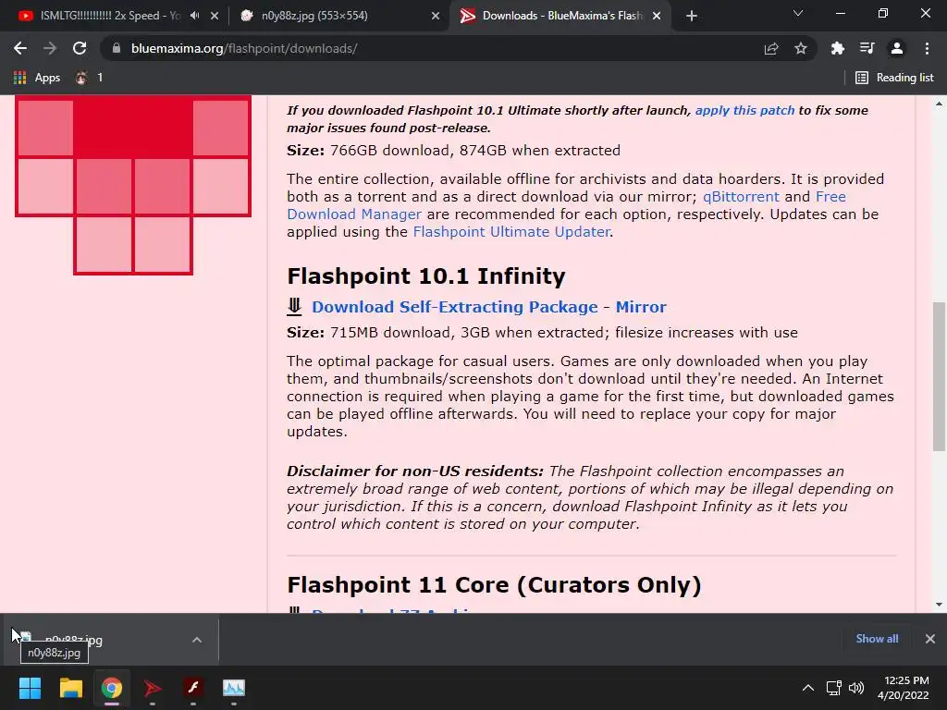This screenshot has height=710, width=947.
Task: Click the page vertical scrollbar thumb
Action: coord(939,375)
